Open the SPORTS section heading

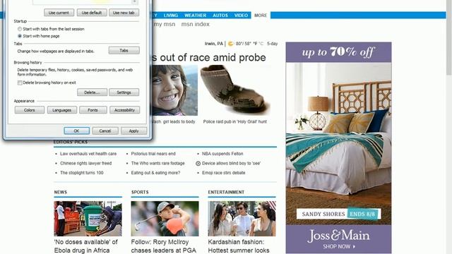pos(140,192)
